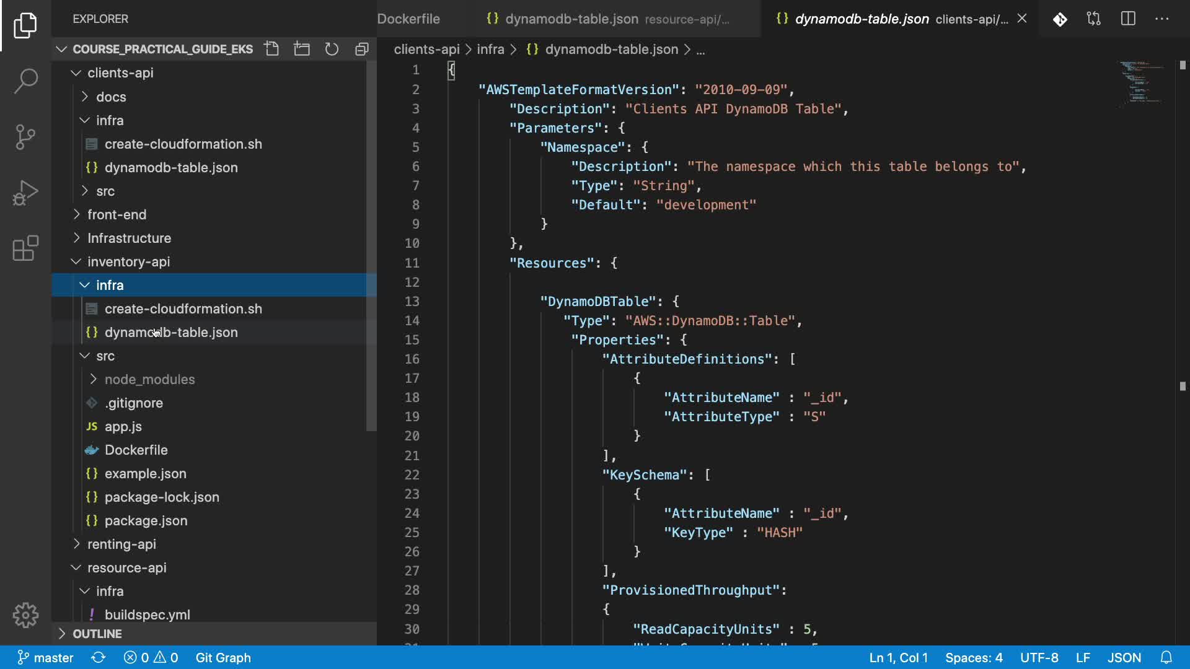
Task: Open the Run and Debug view
Action: (x=25, y=193)
